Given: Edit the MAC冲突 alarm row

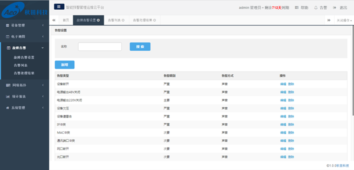Looking at the screenshot, I should 283,132.
